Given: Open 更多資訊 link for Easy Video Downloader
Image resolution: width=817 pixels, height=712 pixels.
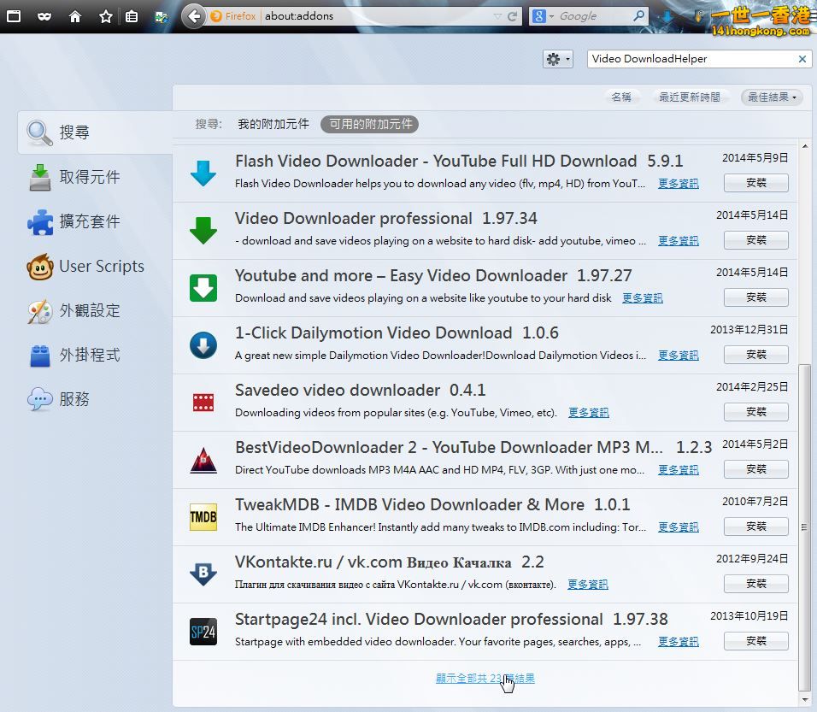Looking at the screenshot, I should click(x=643, y=298).
